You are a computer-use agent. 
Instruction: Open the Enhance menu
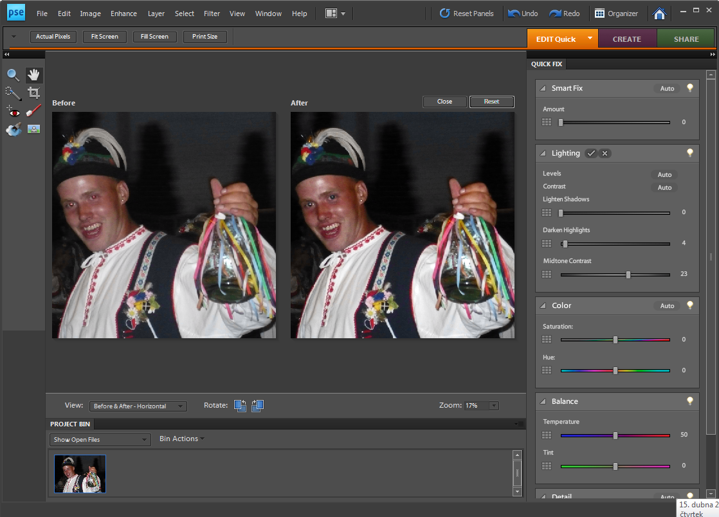pos(123,14)
